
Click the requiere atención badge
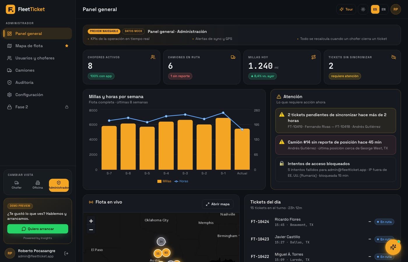[345, 76]
